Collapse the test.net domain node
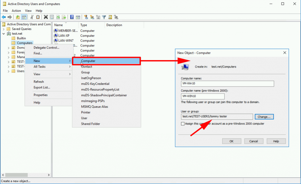 [x=4, y=34]
